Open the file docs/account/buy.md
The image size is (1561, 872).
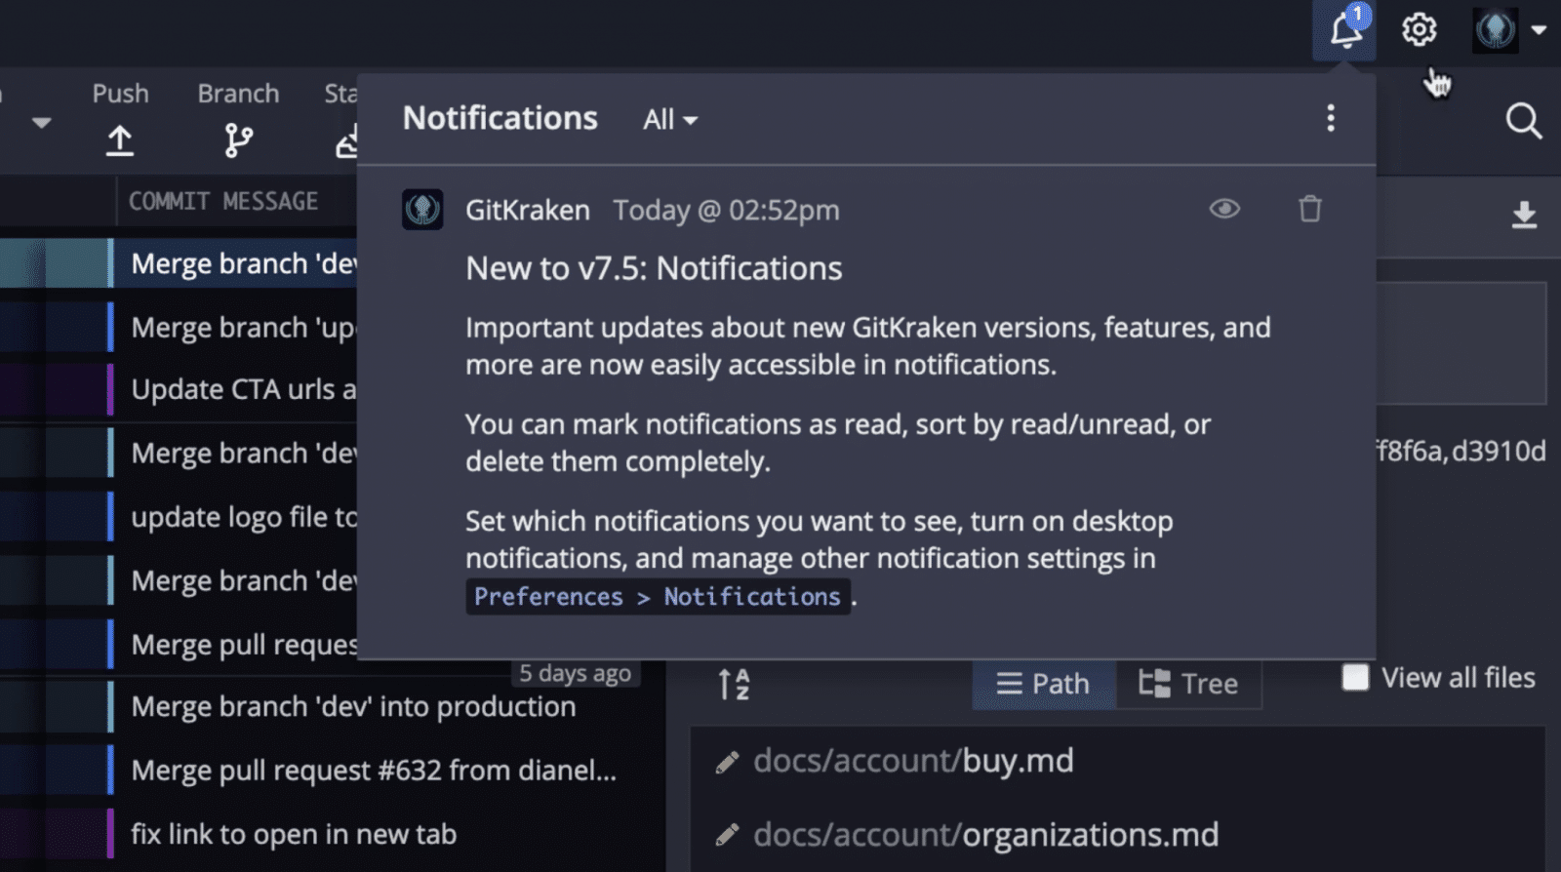[913, 761]
